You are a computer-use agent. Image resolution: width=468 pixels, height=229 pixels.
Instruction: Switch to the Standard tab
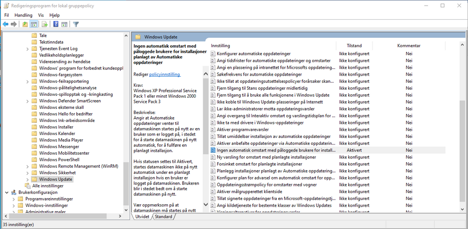pyautogui.click(x=163, y=217)
